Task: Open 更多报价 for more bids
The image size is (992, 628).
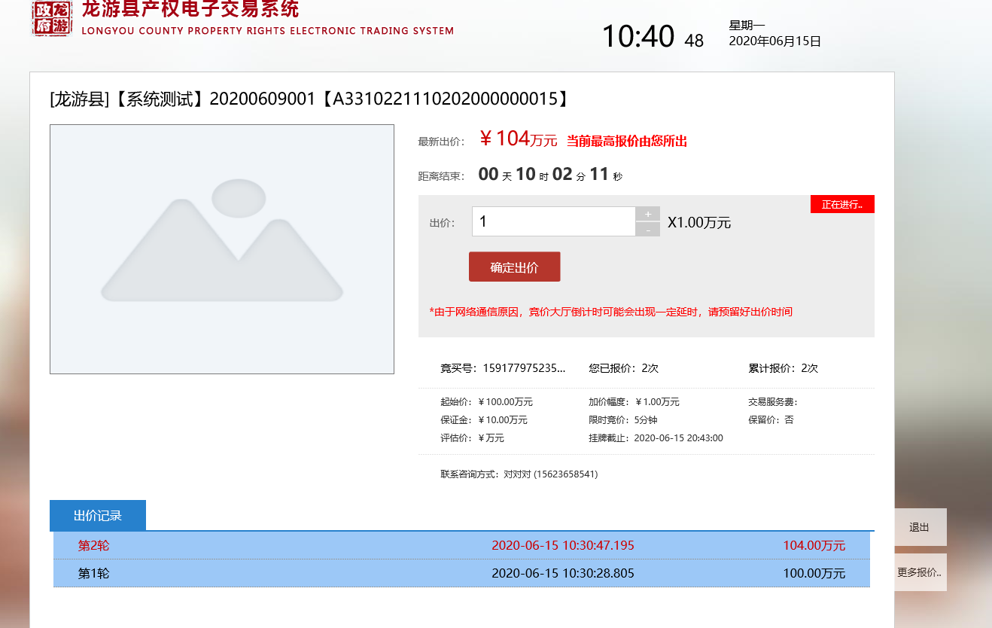Action: (920, 572)
